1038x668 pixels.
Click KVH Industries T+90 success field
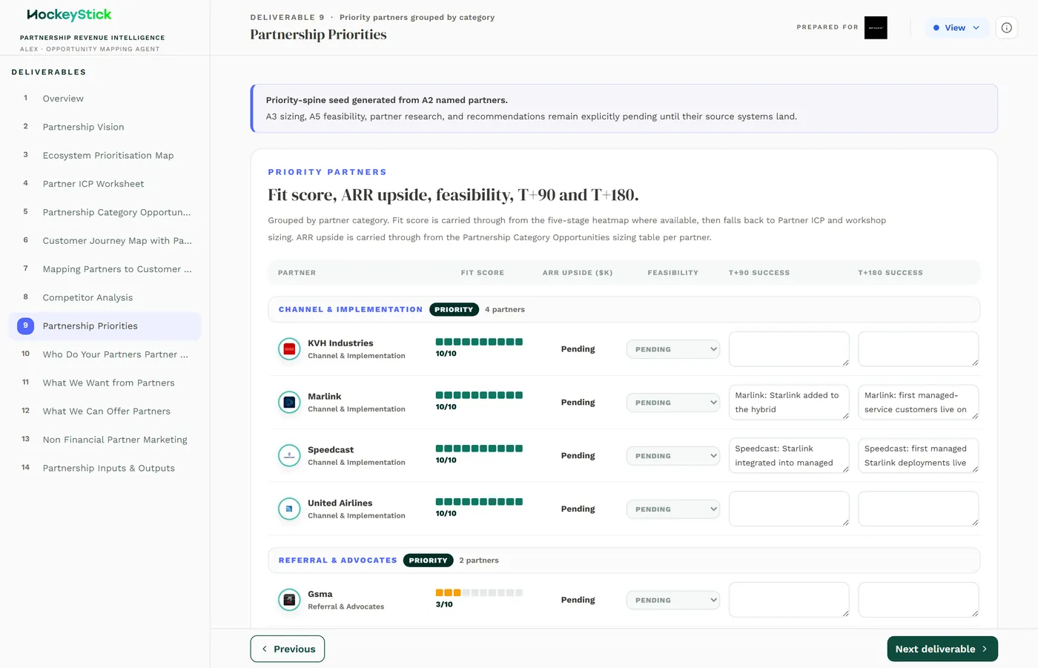click(x=789, y=349)
